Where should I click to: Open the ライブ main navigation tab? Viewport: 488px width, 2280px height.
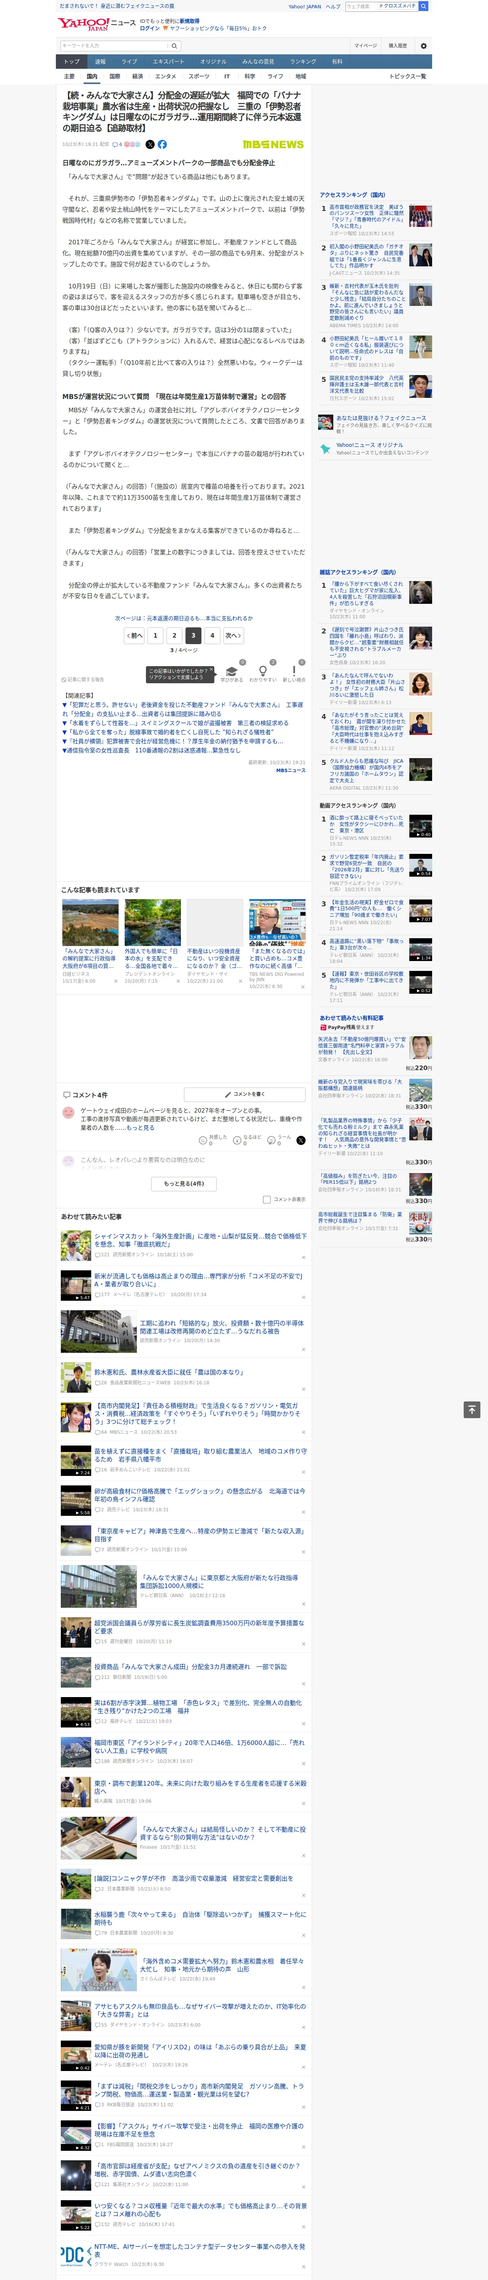129,62
